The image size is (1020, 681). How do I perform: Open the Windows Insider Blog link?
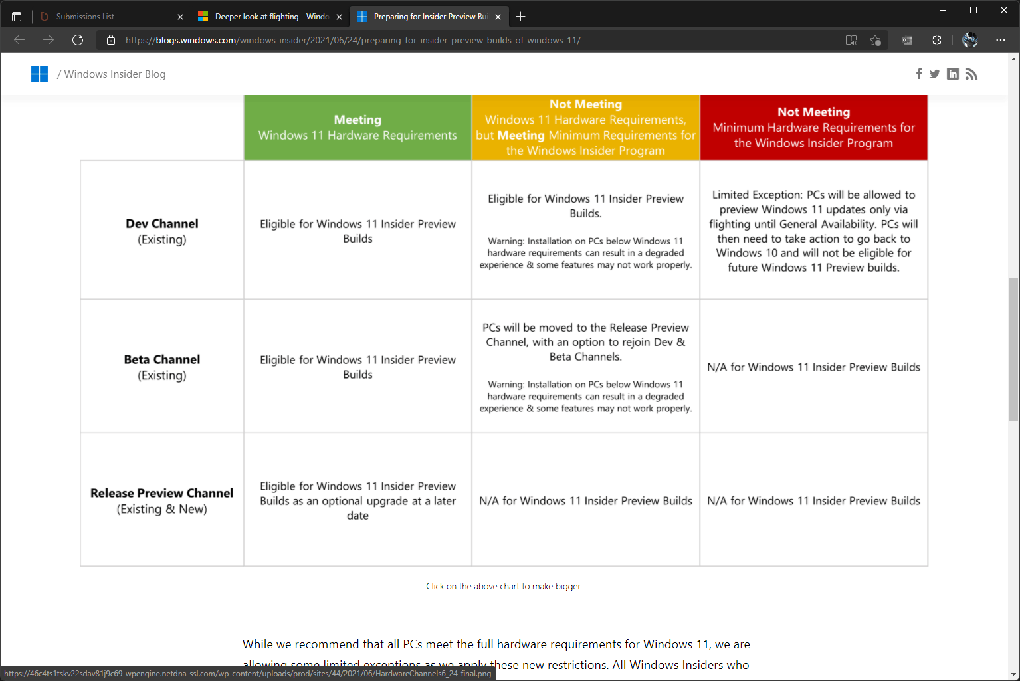click(x=115, y=74)
